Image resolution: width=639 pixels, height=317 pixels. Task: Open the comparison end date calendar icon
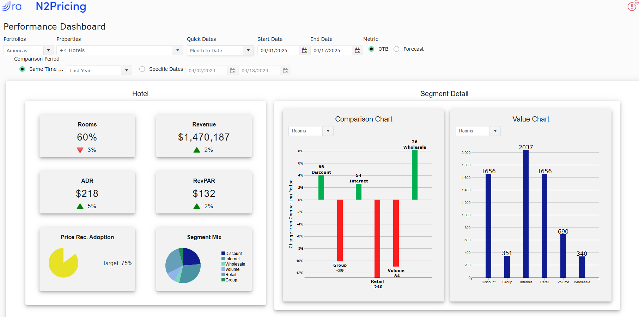[x=286, y=70]
